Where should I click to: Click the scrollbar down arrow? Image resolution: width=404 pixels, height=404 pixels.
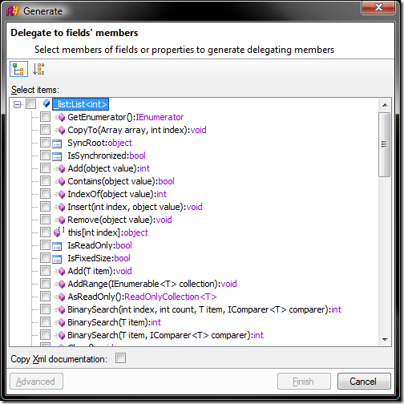tap(385, 340)
